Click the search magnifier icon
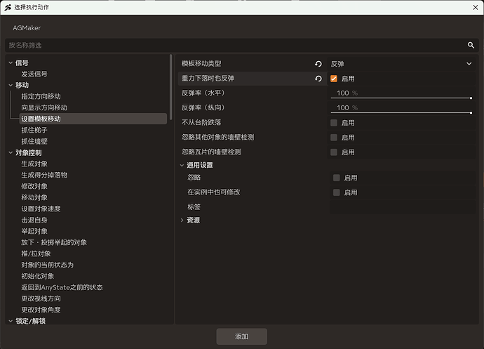The image size is (484, 349). [471, 45]
